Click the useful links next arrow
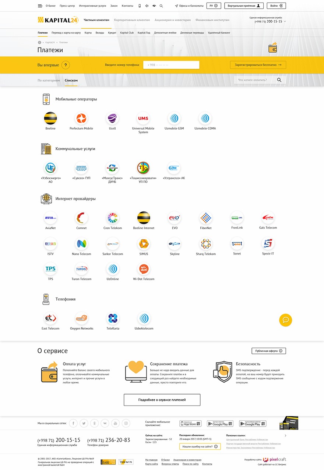The width and height of the screenshot is (324, 470). tap(285, 436)
